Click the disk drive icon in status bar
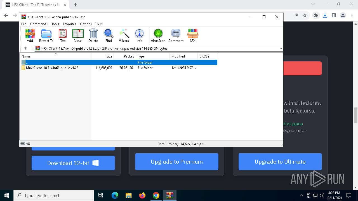The width and height of the screenshot is (358, 201). (23, 143)
